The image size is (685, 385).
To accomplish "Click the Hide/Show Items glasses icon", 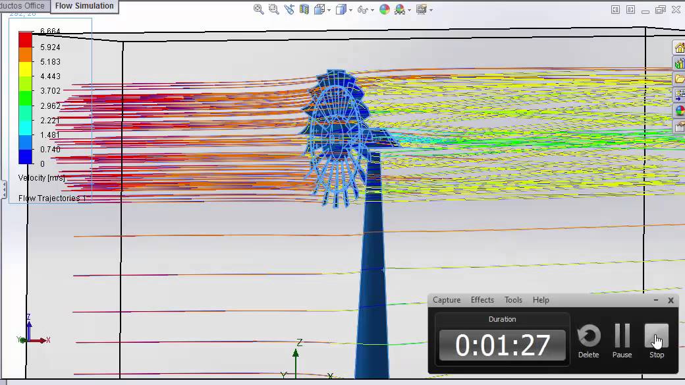I will 362,9.
